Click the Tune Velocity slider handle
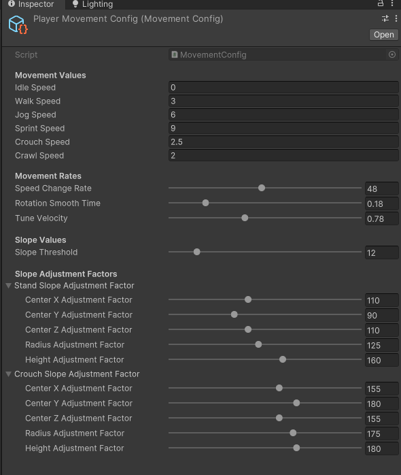The image size is (401, 475). 245,218
